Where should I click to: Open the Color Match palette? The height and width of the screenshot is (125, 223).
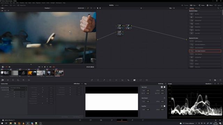tap(8, 80)
